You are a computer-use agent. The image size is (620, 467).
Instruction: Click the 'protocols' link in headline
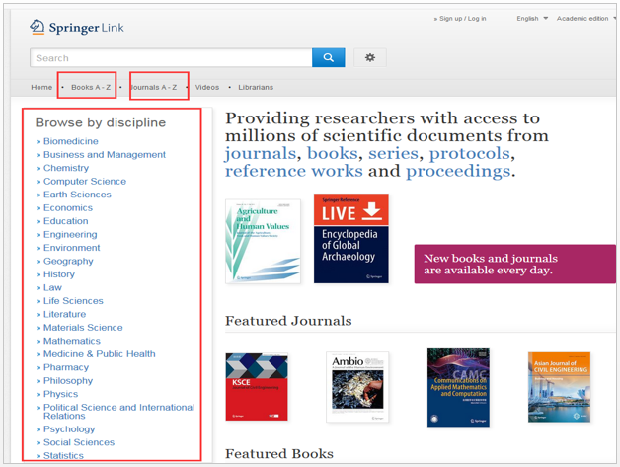[x=470, y=153]
